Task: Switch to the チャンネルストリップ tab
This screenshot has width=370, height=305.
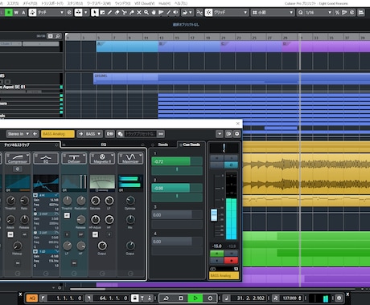Action: coord(17,145)
